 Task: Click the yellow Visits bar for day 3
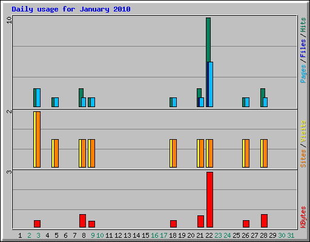pyautogui.click(x=35, y=139)
